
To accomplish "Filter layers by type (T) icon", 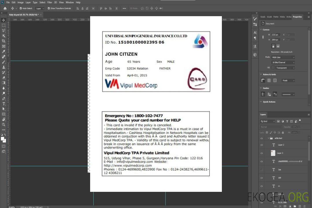I will coord(287,121).
